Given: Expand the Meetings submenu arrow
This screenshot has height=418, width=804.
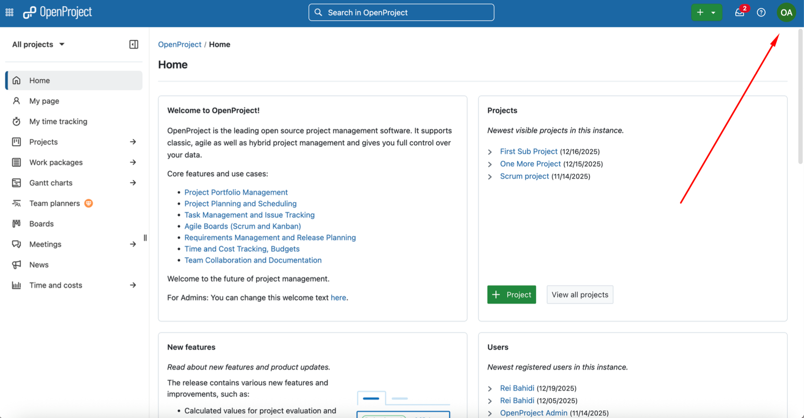Looking at the screenshot, I should (x=133, y=244).
